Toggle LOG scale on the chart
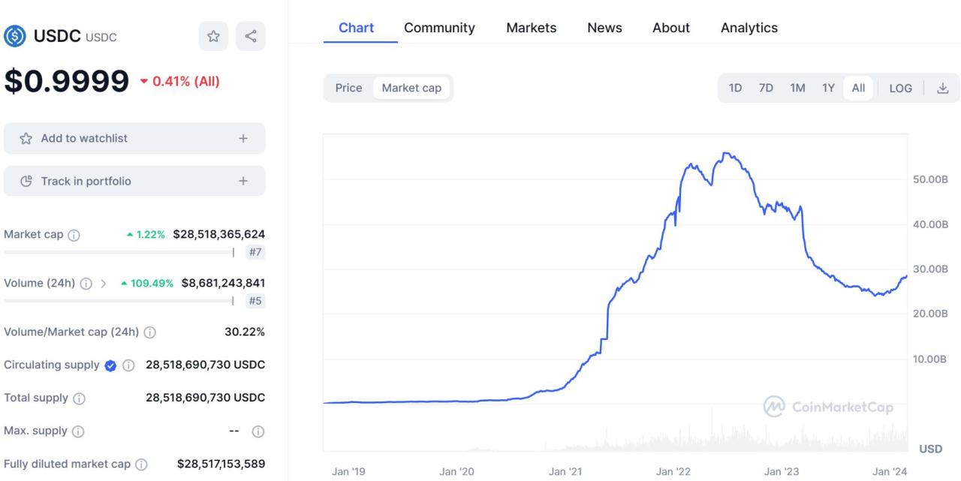This screenshot has height=481, width=961. [900, 88]
